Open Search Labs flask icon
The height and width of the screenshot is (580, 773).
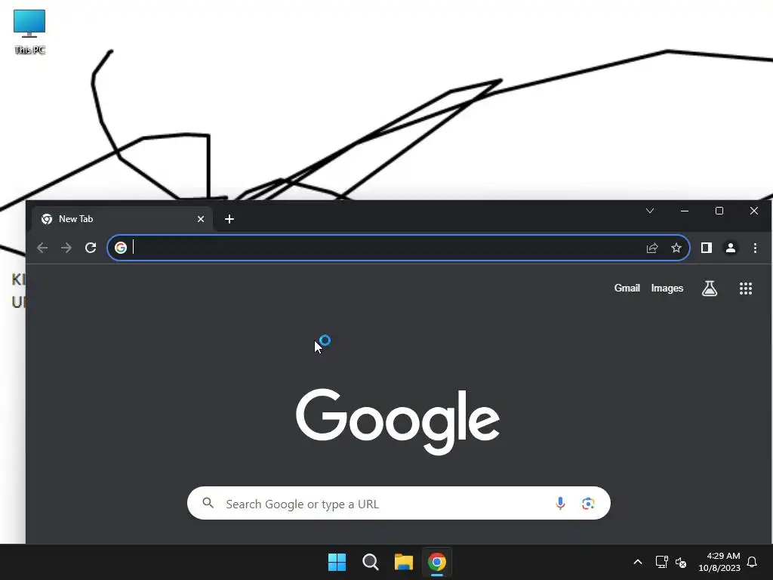(710, 288)
